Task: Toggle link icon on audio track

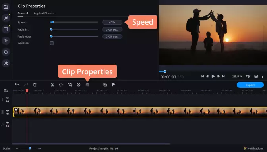Action: coord(8,126)
